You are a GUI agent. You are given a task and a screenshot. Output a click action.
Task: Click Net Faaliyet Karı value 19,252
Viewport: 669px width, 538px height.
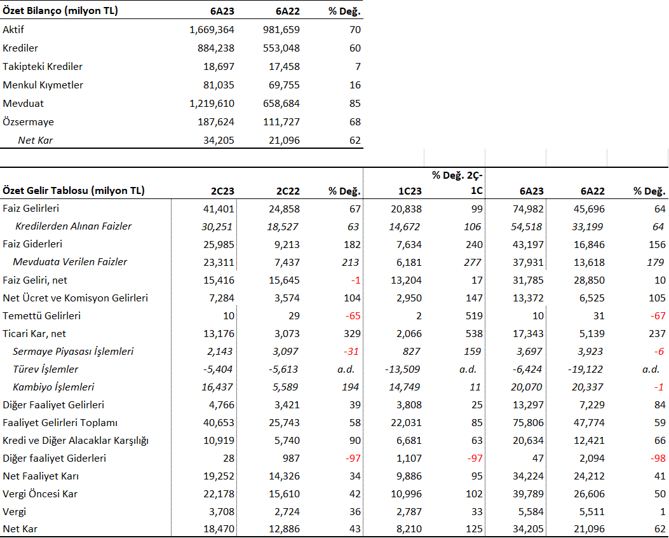[x=219, y=476]
